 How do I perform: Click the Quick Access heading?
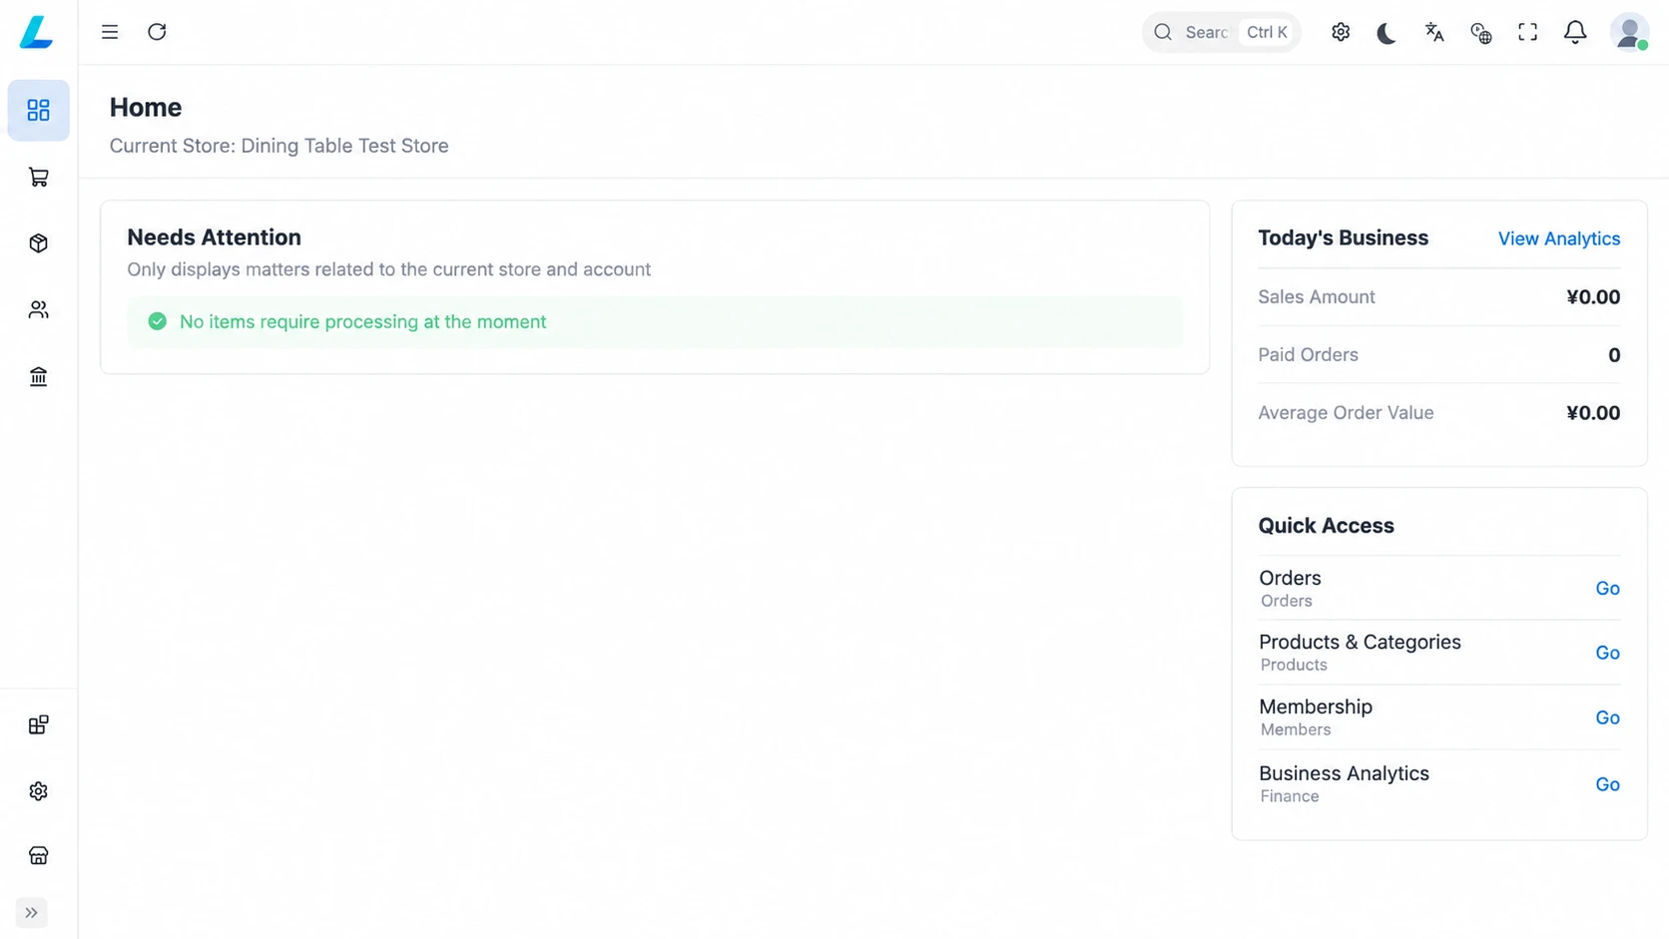coord(1326,526)
